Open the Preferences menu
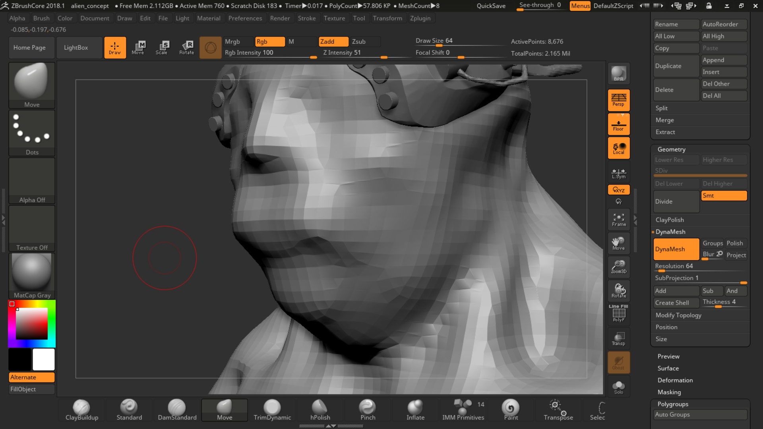The height and width of the screenshot is (429, 763). (x=245, y=18)
